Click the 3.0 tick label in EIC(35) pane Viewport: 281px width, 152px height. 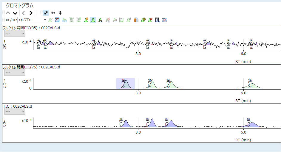[x=138, y=54]
